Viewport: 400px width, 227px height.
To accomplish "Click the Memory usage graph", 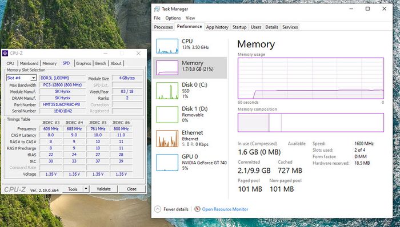I will pyautogui.click(x=311, y=78).
